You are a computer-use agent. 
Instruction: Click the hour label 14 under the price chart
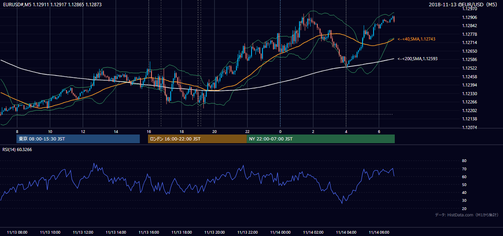point(116,131)
